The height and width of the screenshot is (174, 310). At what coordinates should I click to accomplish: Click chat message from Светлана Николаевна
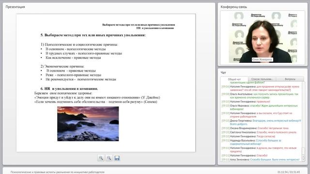point(259,132)
